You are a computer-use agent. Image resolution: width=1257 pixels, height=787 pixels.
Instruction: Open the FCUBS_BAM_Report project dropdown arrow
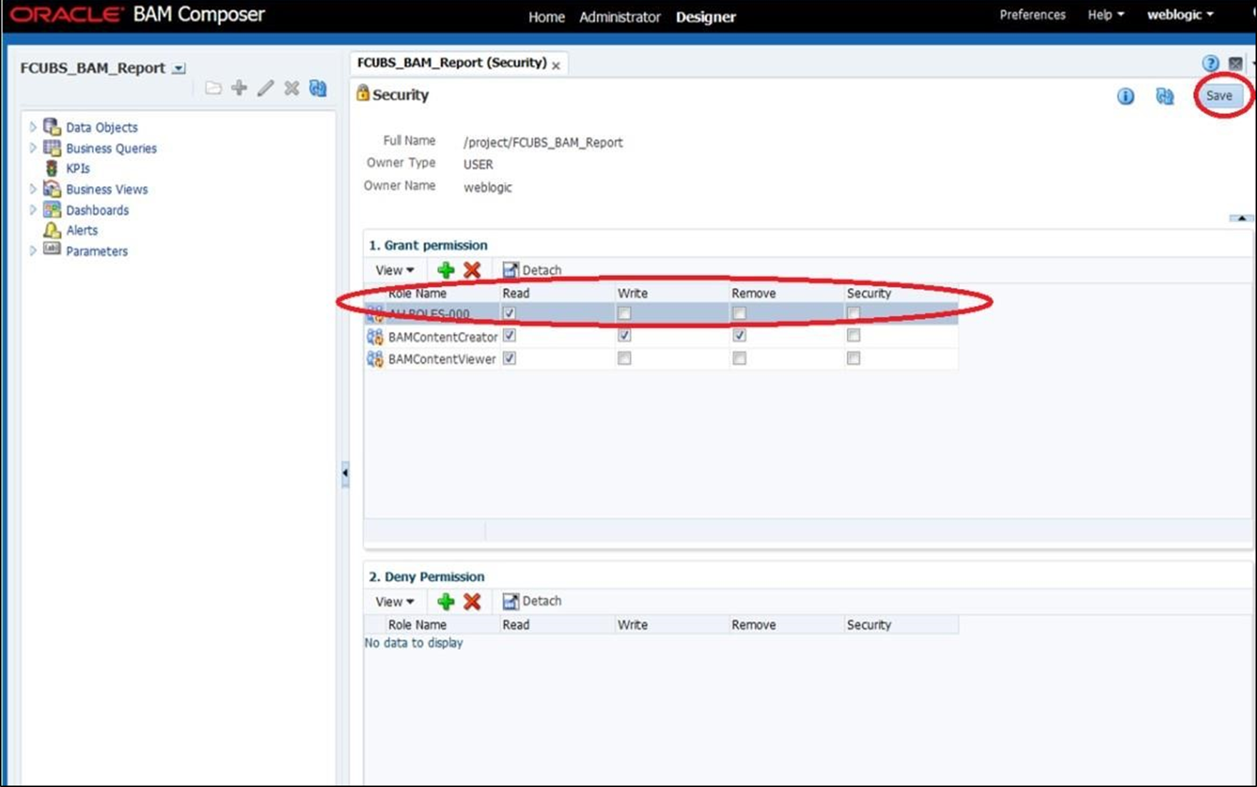[178, 68]
